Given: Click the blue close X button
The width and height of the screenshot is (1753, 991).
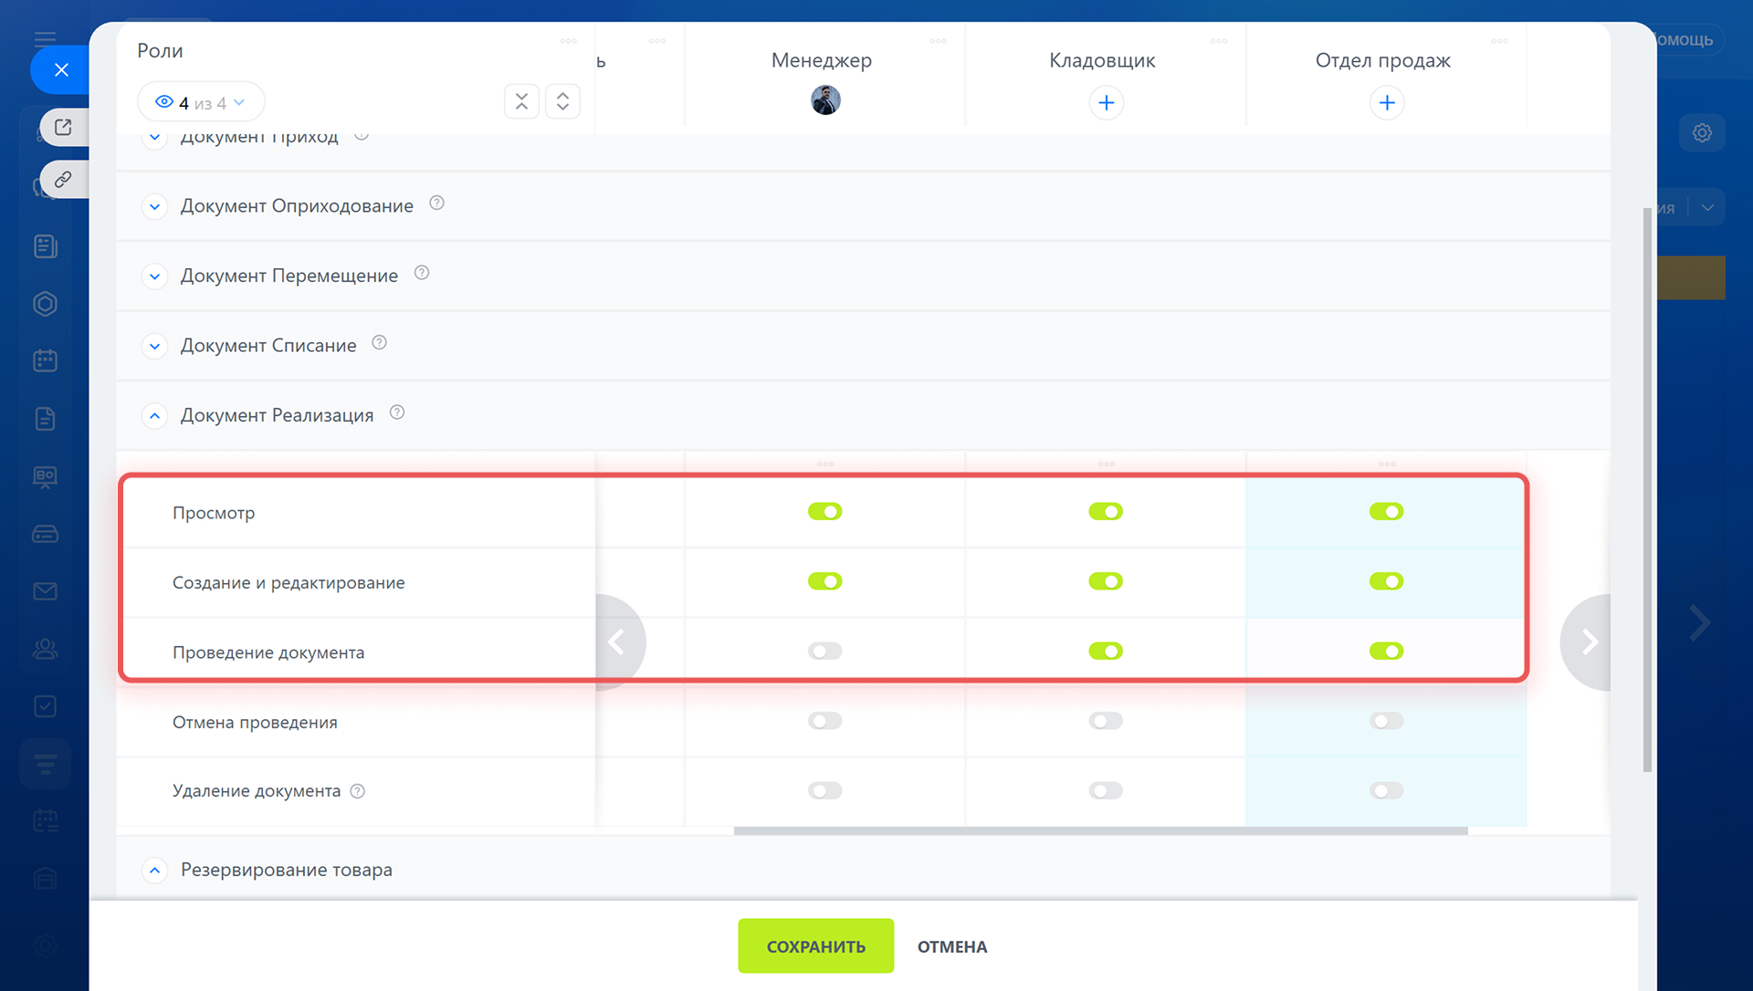Looking at the screenshot, I should (61, 70).
